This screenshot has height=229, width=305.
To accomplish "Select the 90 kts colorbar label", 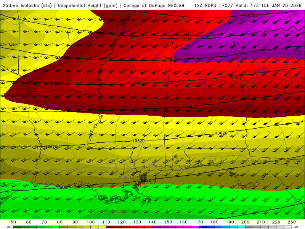I will [75, 222].
